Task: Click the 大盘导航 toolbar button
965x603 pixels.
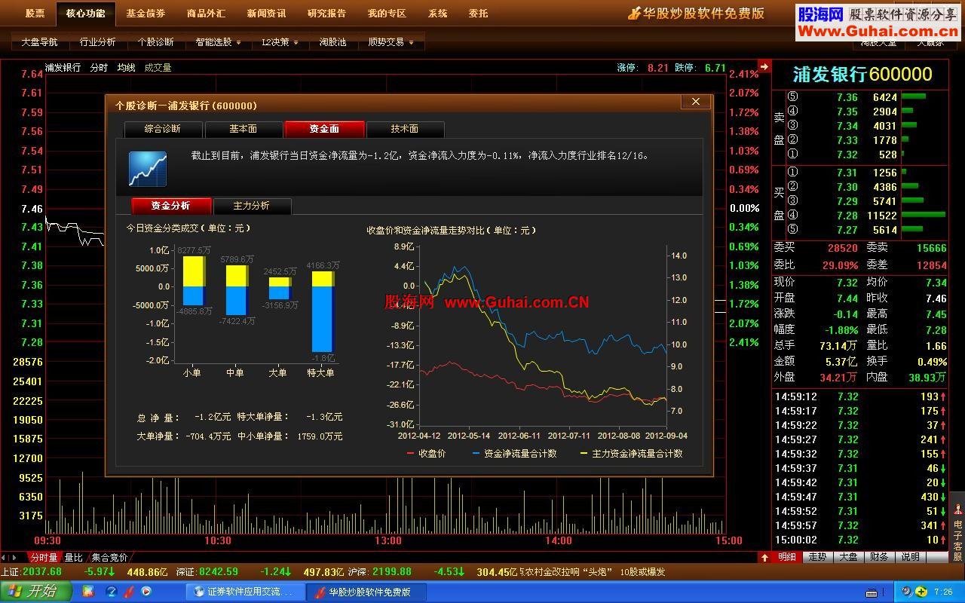Action: tap(39, 42)
